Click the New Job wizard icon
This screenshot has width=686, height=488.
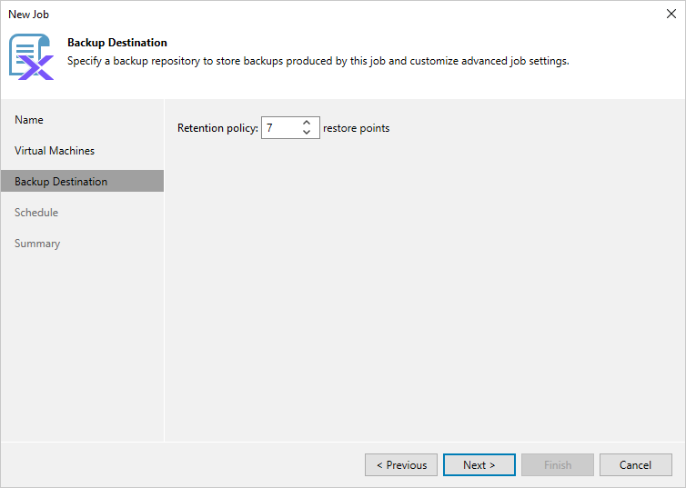coord(31,56)
